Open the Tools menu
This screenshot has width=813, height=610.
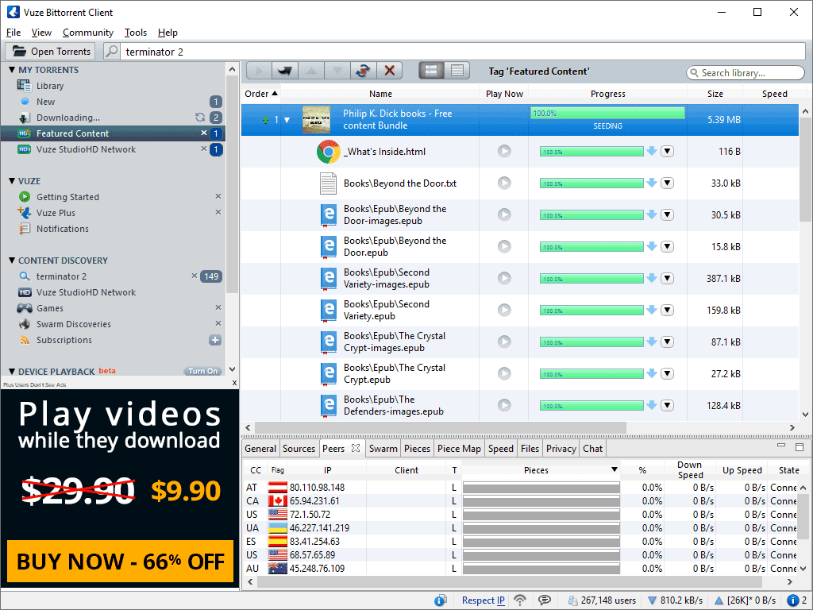point(135,33)
